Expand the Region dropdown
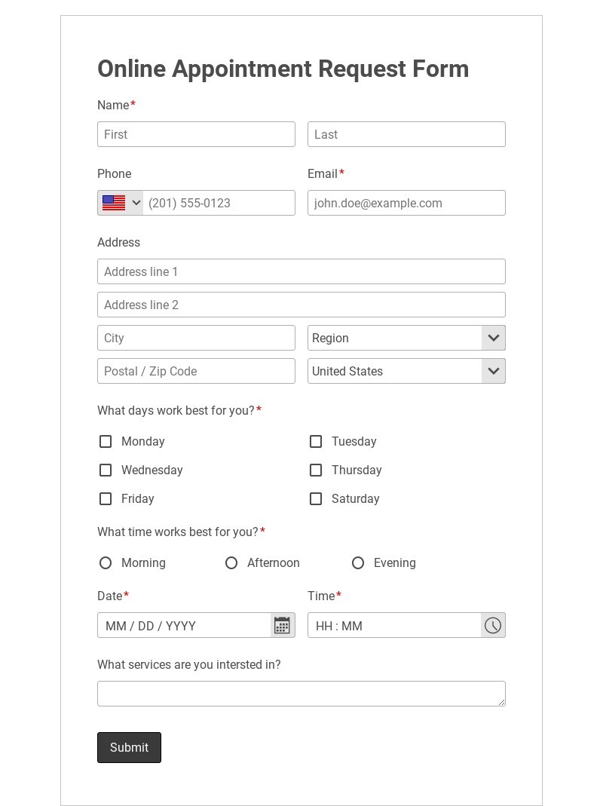Screen dimensions: 603x806 tap(406, 338)
